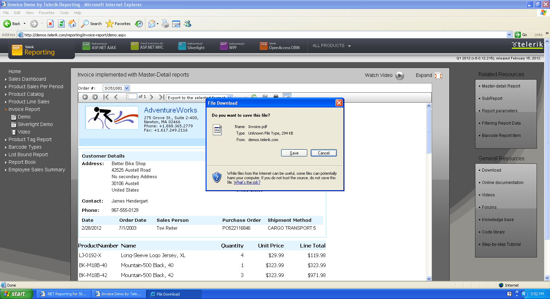
Task: Jump to the last report page
Action: click(161, 97)
